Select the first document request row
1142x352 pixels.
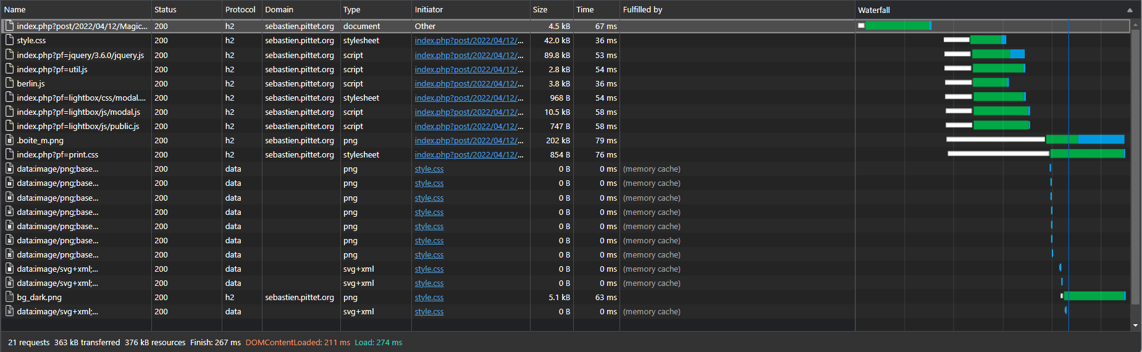tap(82, 26)
